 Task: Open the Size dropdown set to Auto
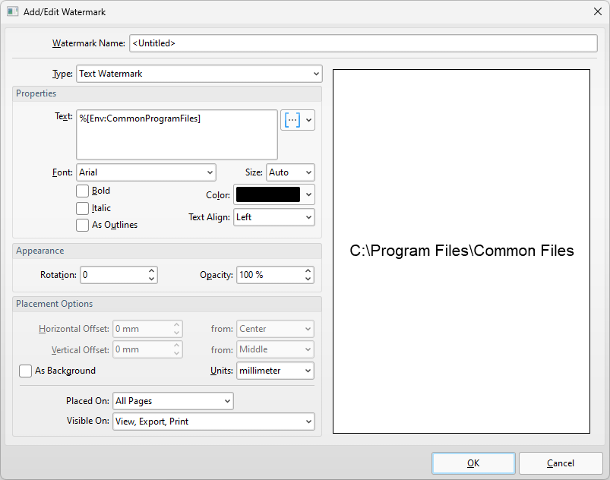coord(290,172)
